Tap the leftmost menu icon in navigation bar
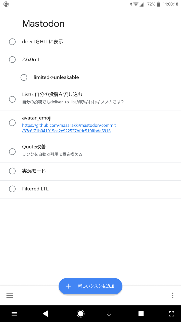The image size is (181, 322). (x=14, y=313)
